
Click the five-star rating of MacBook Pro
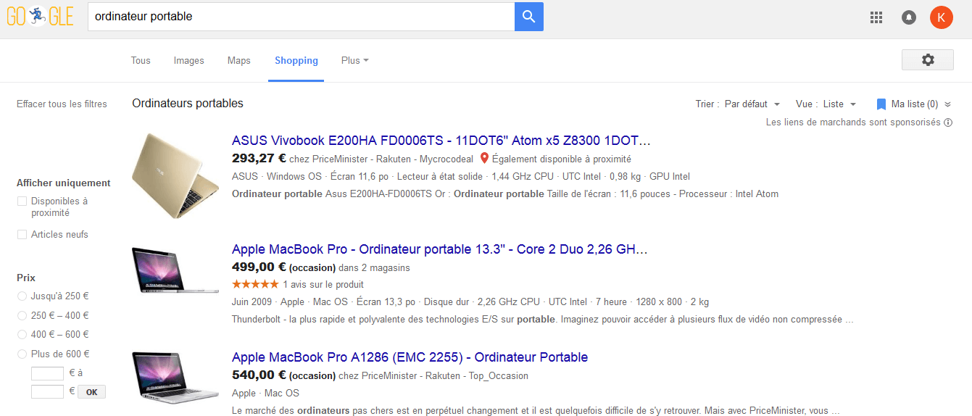click(255, 284)
